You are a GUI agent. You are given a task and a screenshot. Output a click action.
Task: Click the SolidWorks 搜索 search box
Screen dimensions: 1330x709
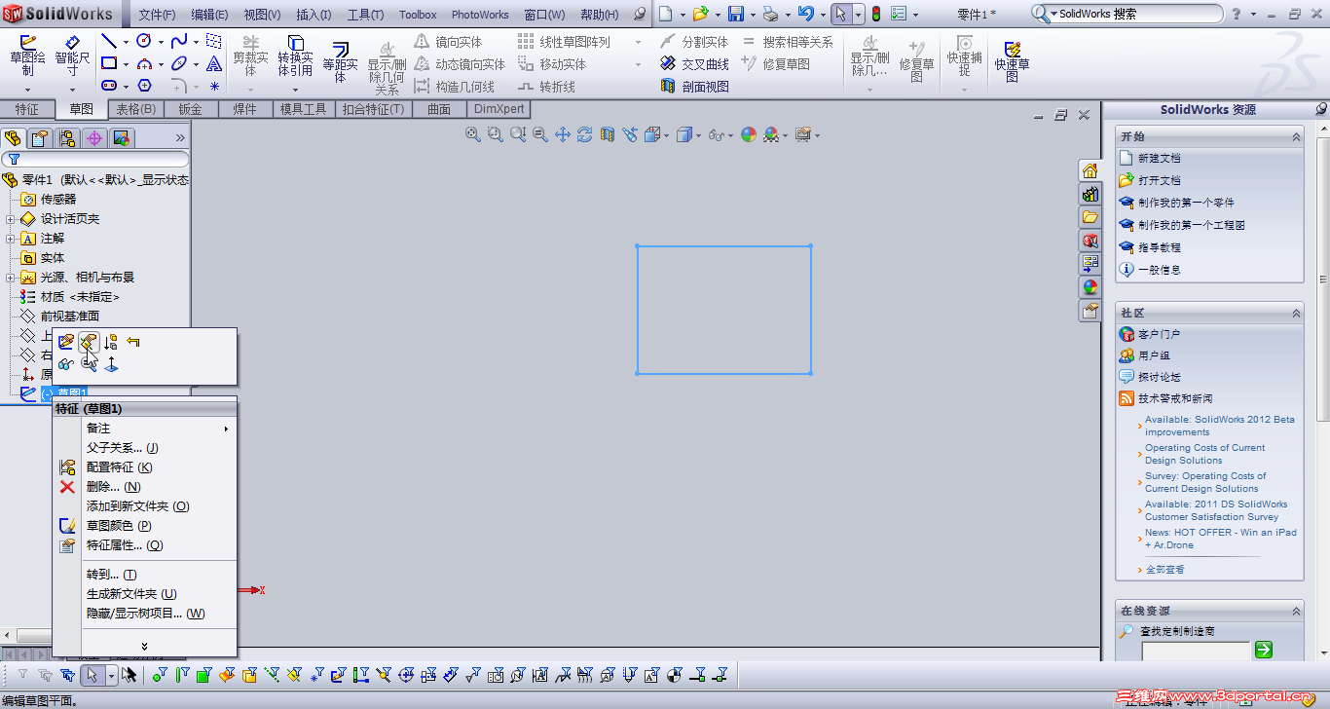click(x=1127, y=14)
